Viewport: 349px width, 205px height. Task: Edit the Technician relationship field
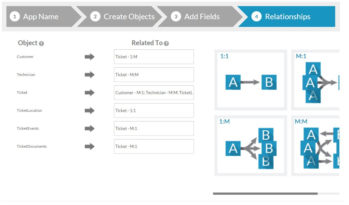(x=154, y=75)
